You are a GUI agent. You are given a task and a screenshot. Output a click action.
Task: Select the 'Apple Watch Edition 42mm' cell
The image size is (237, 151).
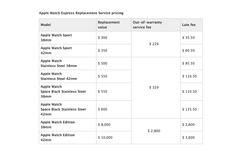pos(68,138)
